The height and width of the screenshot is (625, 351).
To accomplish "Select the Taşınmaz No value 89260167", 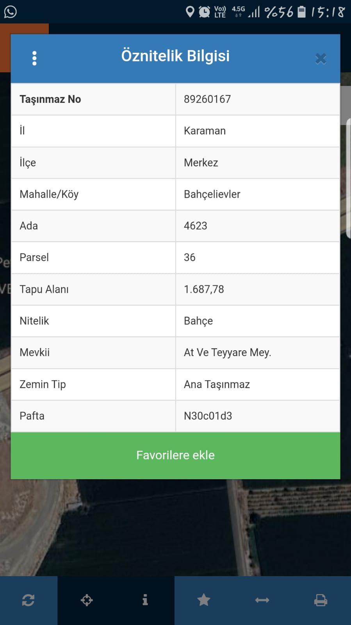I will (x=207, y=99).
